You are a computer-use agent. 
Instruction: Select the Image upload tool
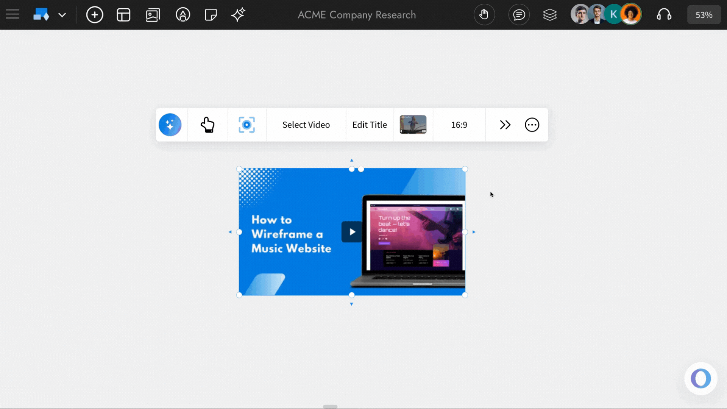tap(153, 14)
